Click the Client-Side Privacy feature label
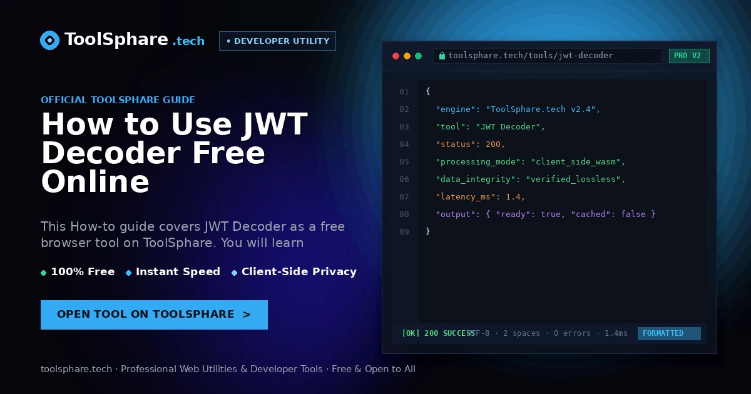Screen dimensions: 751x394 pos(299,272)
